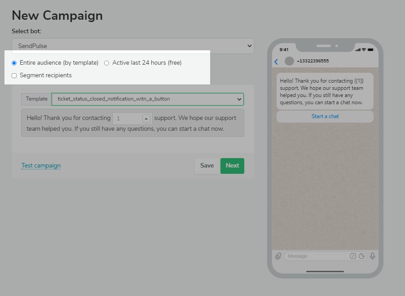Click the paperclip attachment icon in the phone preview
This screenshot has height=296, width=405.
click(278, 256)
